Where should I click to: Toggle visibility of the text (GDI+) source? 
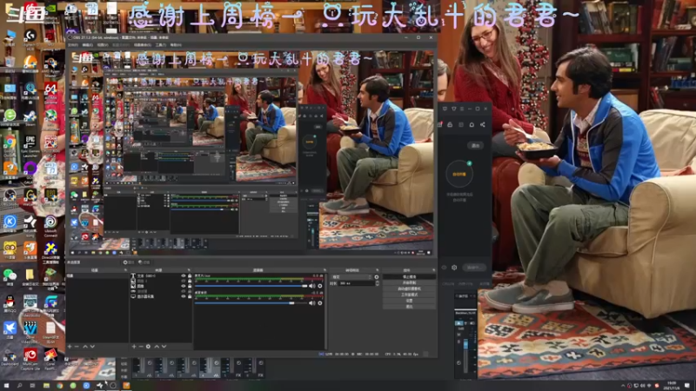pyautogui.click(x=184, y=275)
